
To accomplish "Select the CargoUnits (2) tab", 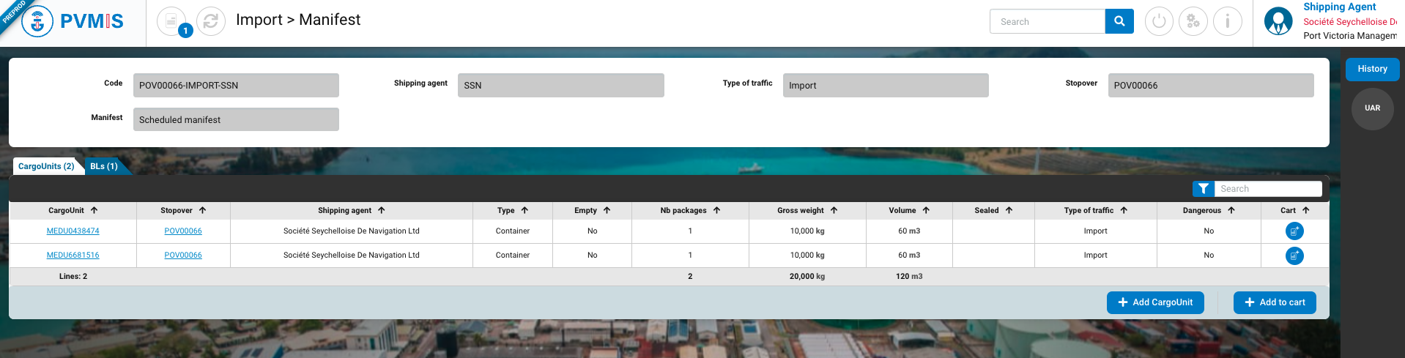I will (46, 166).
